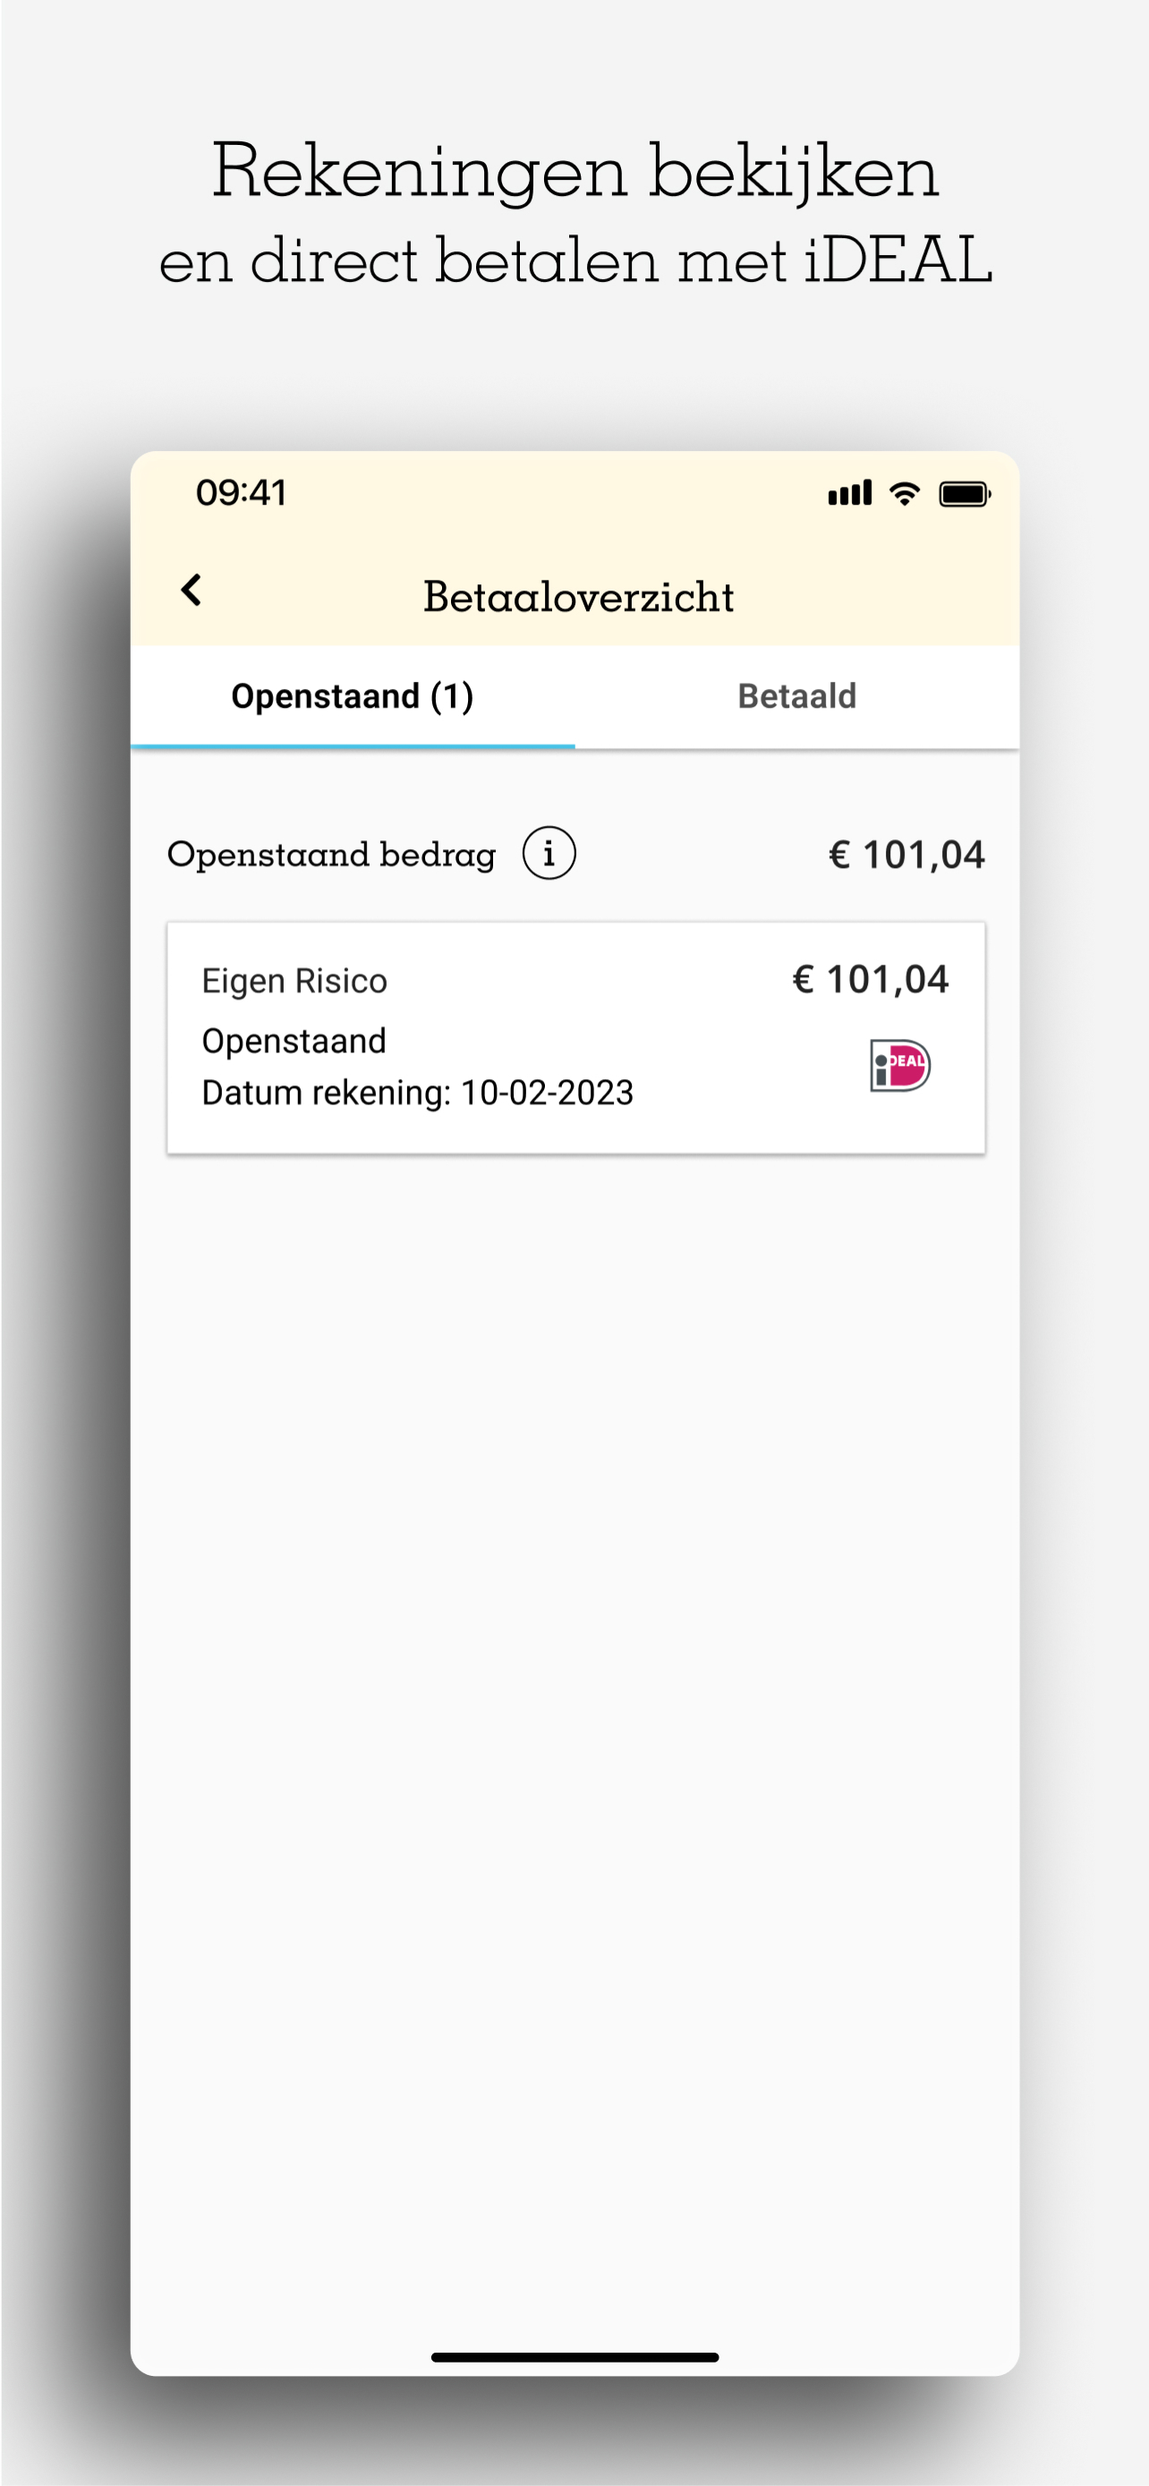Screen dimensions: 1149x2486
Task: Switch to the Betaald tab
Action: pyautogui.click(x=796, y=696)
